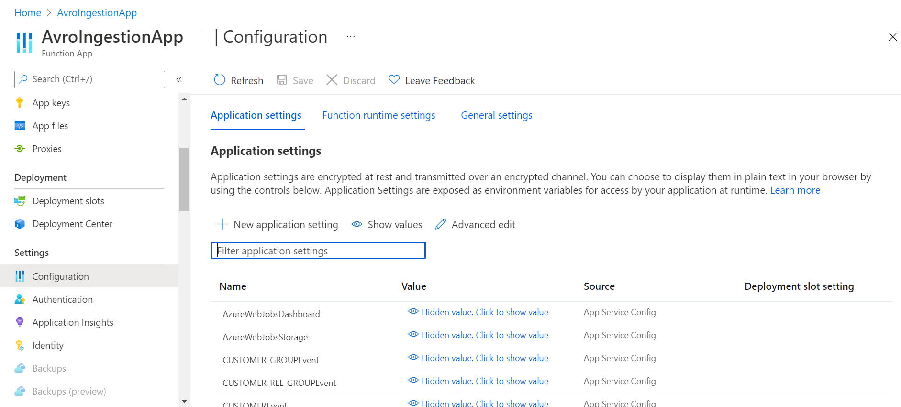The width and height of the screenshot is (901, 407).
Task: Select Proxies in the sidebar
Action: coord(46,149)
